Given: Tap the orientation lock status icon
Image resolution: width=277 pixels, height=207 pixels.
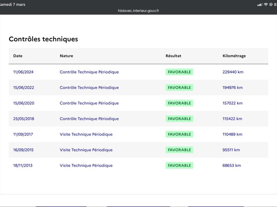Looking at the screenshot, I should (271, 4).
